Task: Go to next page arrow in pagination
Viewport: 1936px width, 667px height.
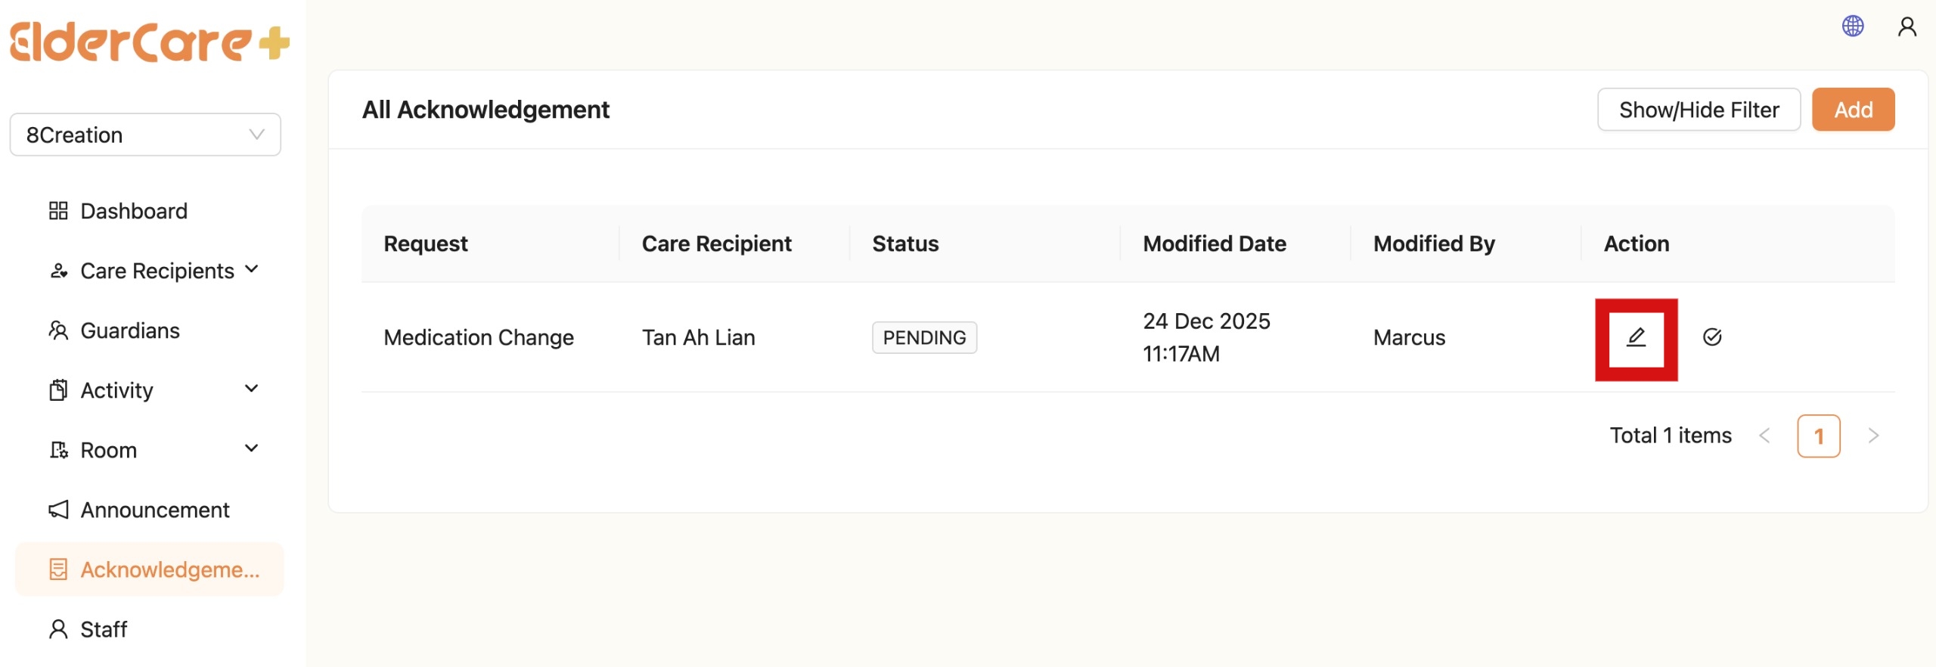Action: [x=1872, y=436]
